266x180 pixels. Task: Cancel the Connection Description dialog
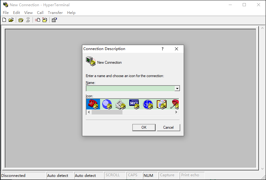168,127
